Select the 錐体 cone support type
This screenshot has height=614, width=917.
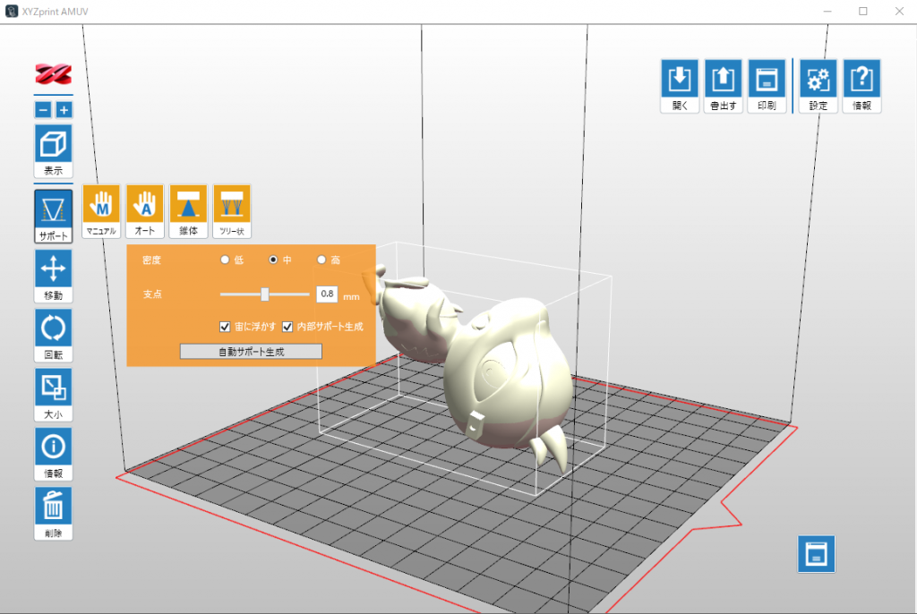(x=188, y=211)
